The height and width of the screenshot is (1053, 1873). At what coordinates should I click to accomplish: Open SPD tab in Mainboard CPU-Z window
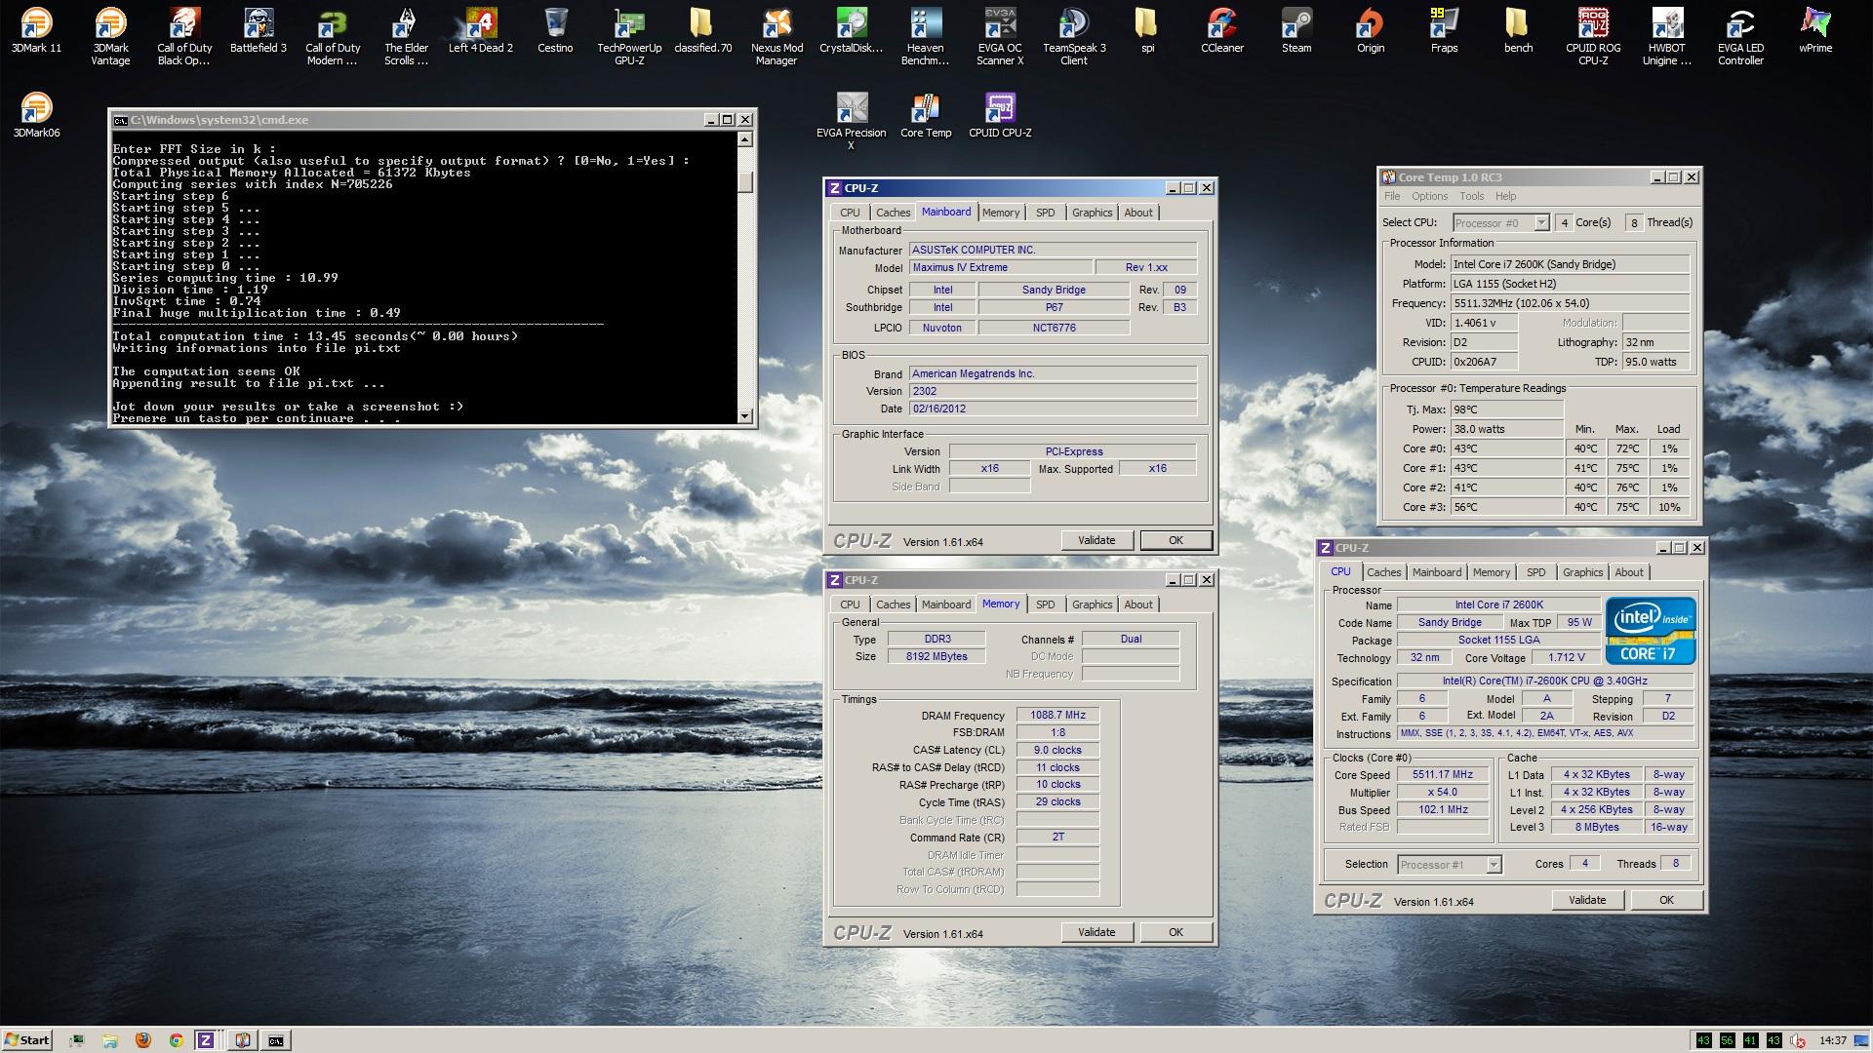pos(1045,213)
